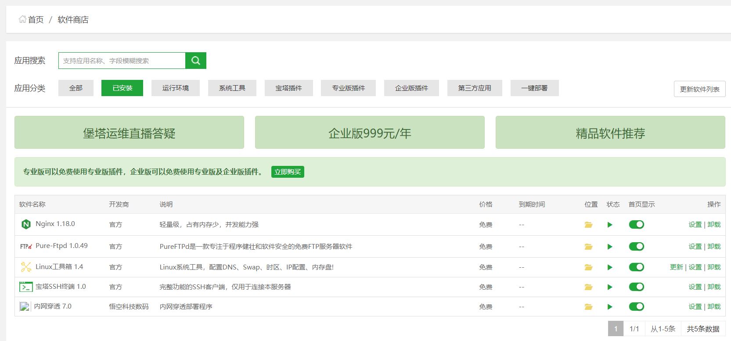Open 设置 for Linux工具箱
Image resolution: width=731 pixels, height=341 pixels.
(695, 267)
